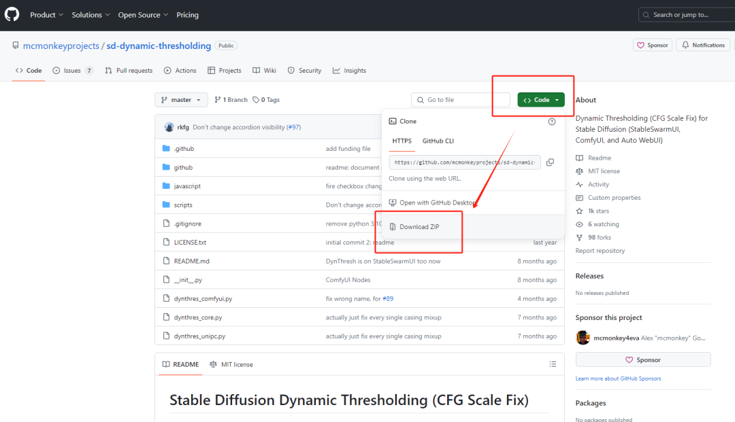Click the javascript folder icon

[166, 186]
